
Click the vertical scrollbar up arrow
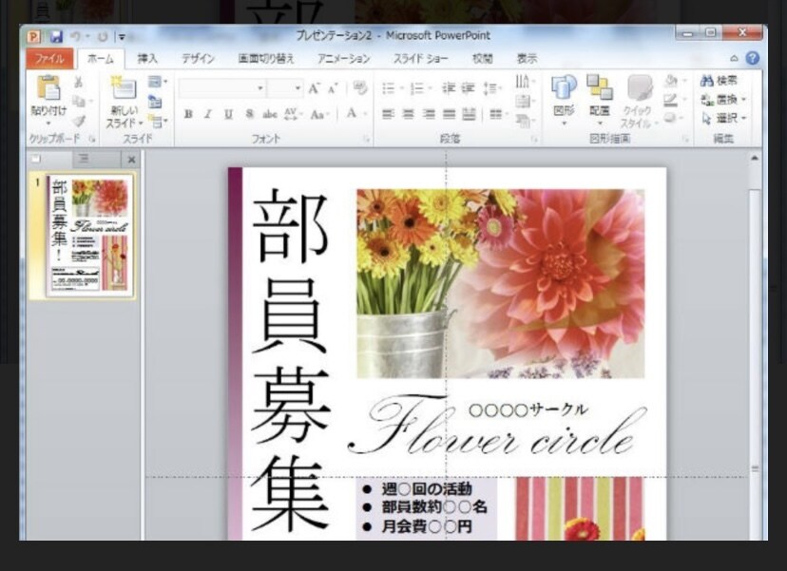(754, 159)
